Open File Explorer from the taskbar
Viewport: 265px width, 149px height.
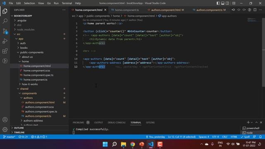click(x=123, y=144)
